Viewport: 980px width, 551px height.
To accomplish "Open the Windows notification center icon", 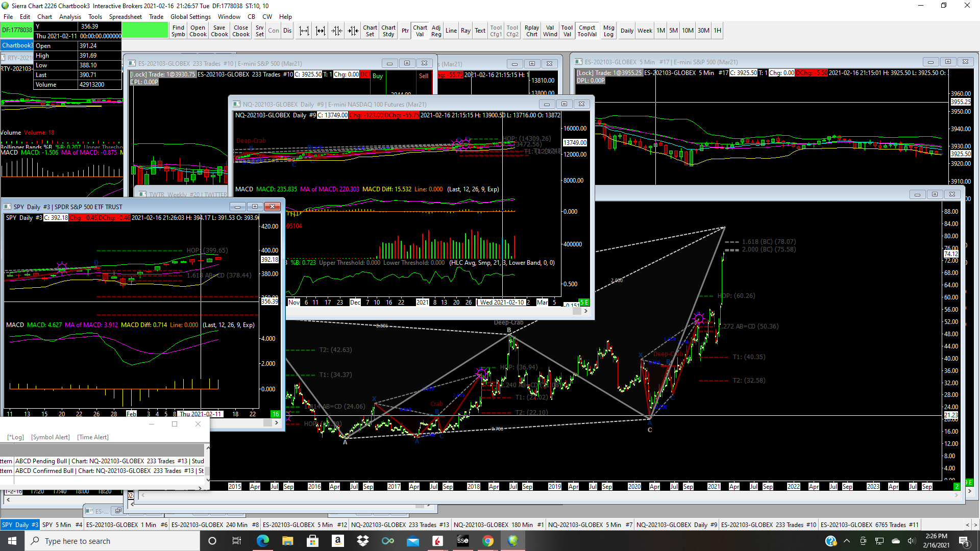I will point(964,541).
